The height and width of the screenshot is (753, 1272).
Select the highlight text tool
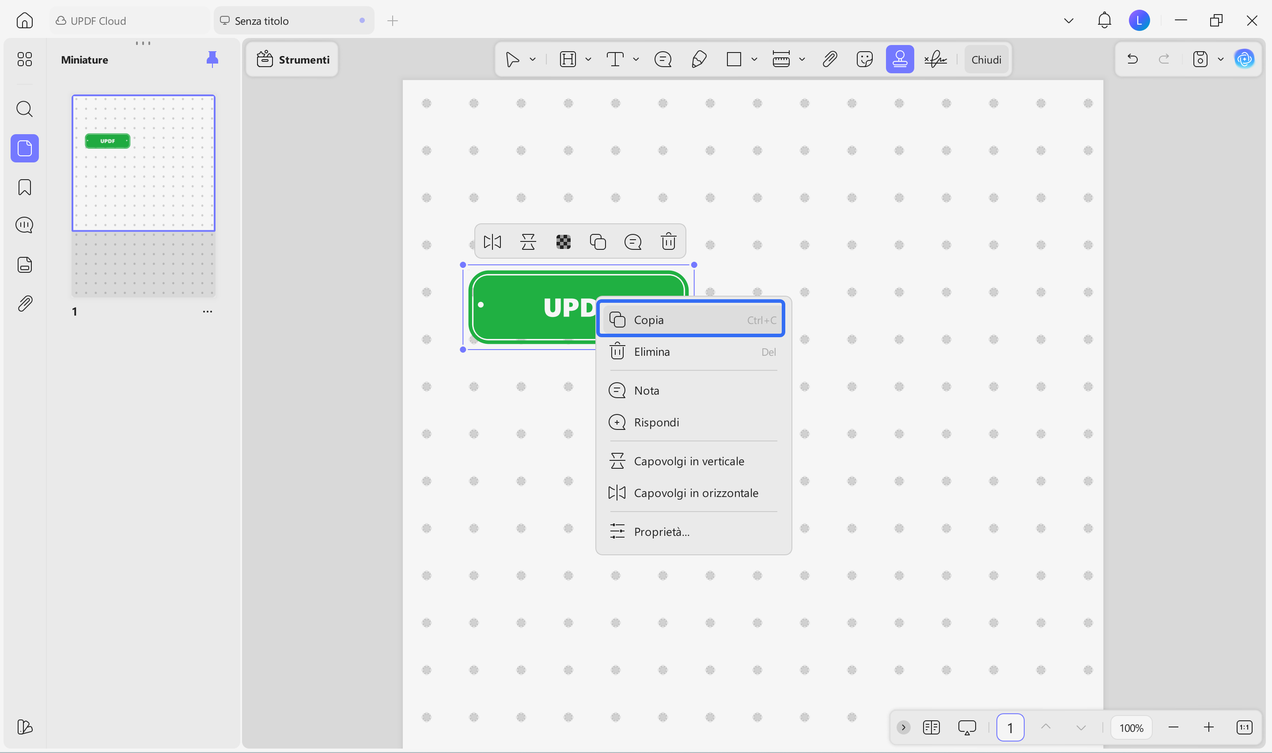click(x=568, y=60)
